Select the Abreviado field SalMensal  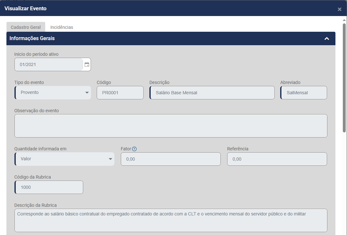click(x=304, y=93)
